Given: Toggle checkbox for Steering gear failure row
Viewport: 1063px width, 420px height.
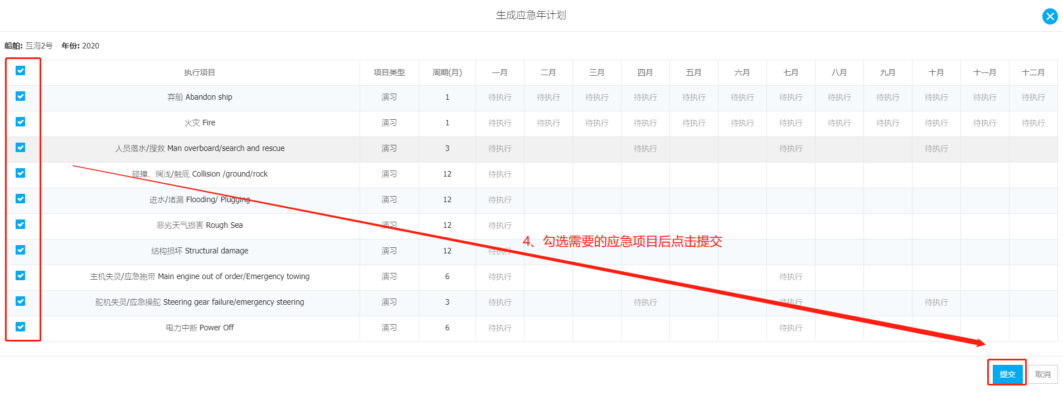Looking at the screenshot, I should click(21, 301).
